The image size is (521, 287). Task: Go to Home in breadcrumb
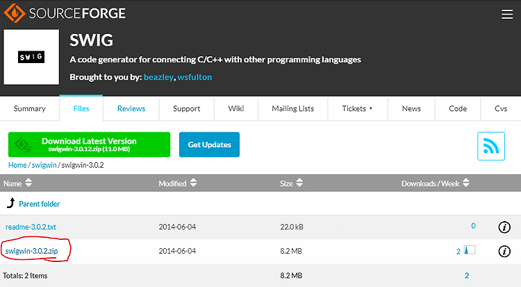(x=17, y=165)
